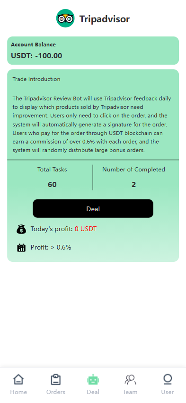
Task: Open the Team people icon
Action: [x=130, y=380]
